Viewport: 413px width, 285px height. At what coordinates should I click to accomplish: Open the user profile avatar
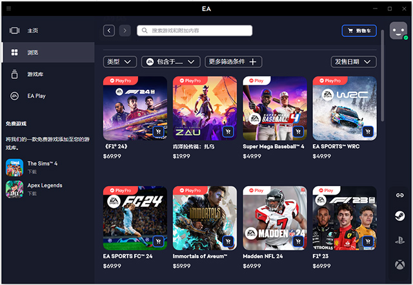point(399,31)
